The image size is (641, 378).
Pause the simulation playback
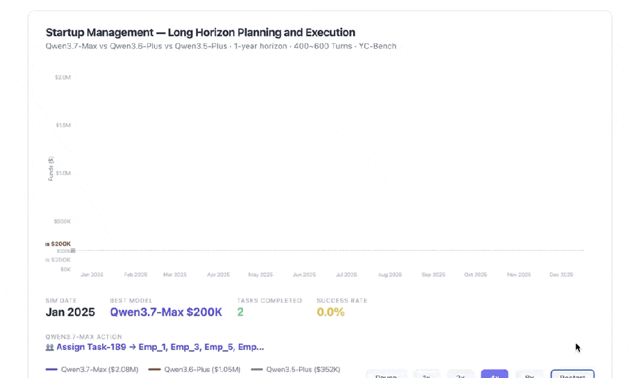pos(386,374)
